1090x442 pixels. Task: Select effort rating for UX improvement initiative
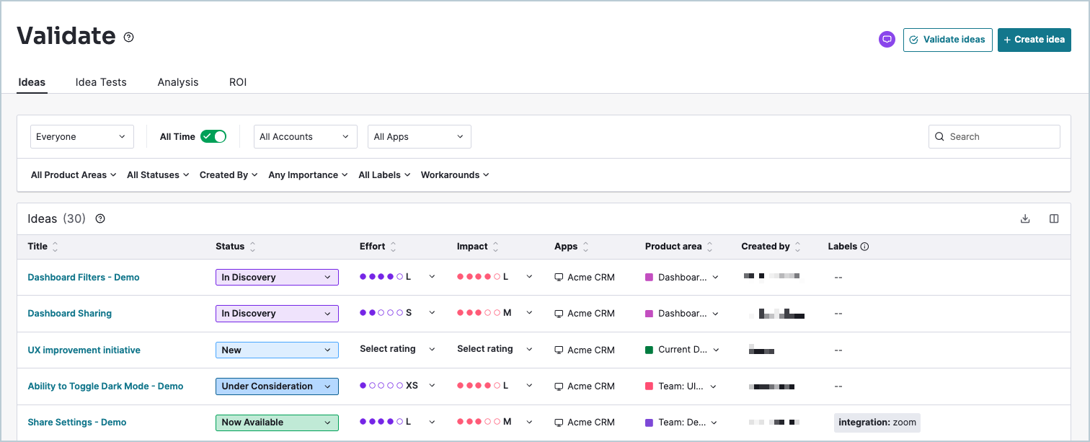click(398, 349)
